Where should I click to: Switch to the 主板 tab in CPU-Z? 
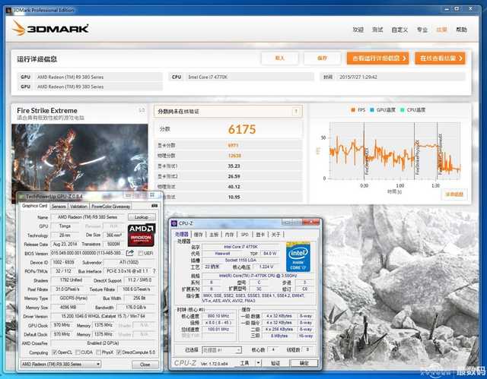(214, 235)
